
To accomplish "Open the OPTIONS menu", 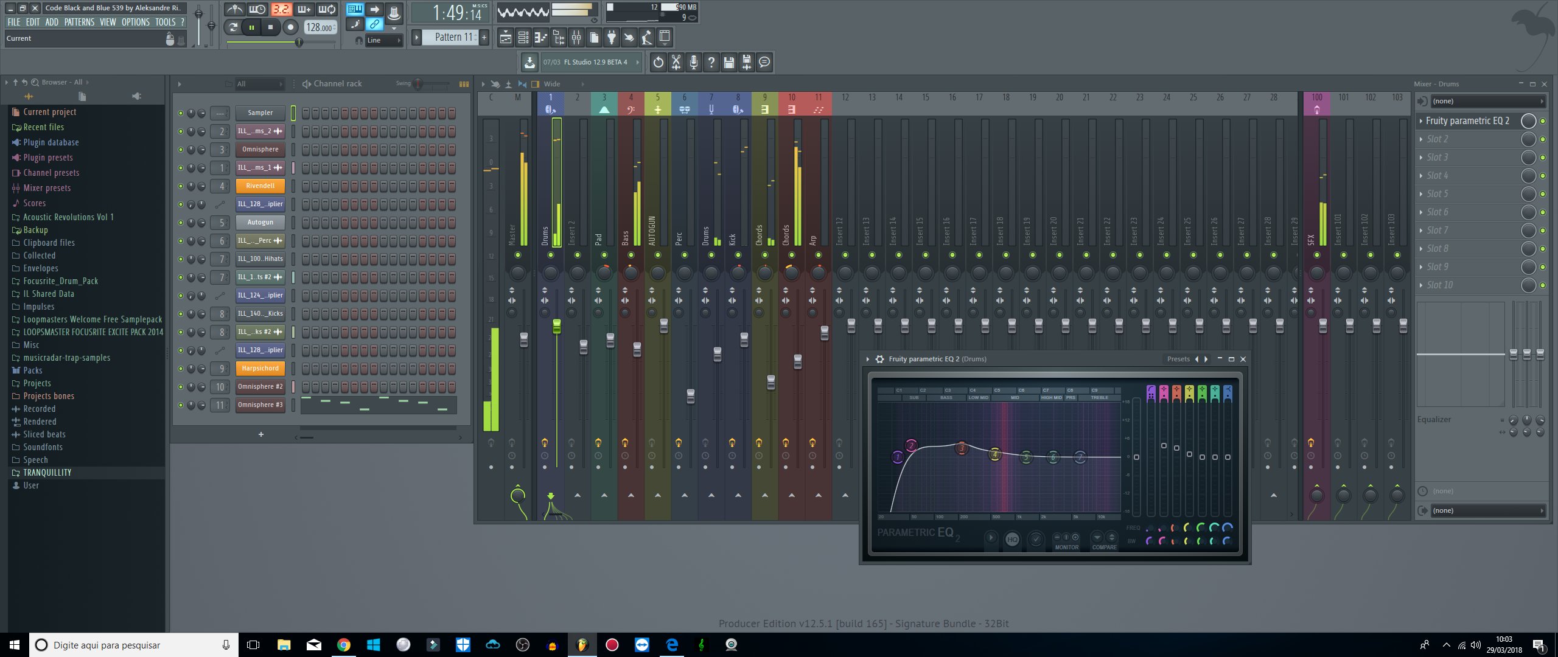I will point(135,22).
